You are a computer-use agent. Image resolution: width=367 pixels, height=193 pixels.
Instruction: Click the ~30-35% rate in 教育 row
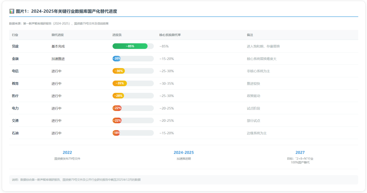pyautogui.click(x=167, y=83)
